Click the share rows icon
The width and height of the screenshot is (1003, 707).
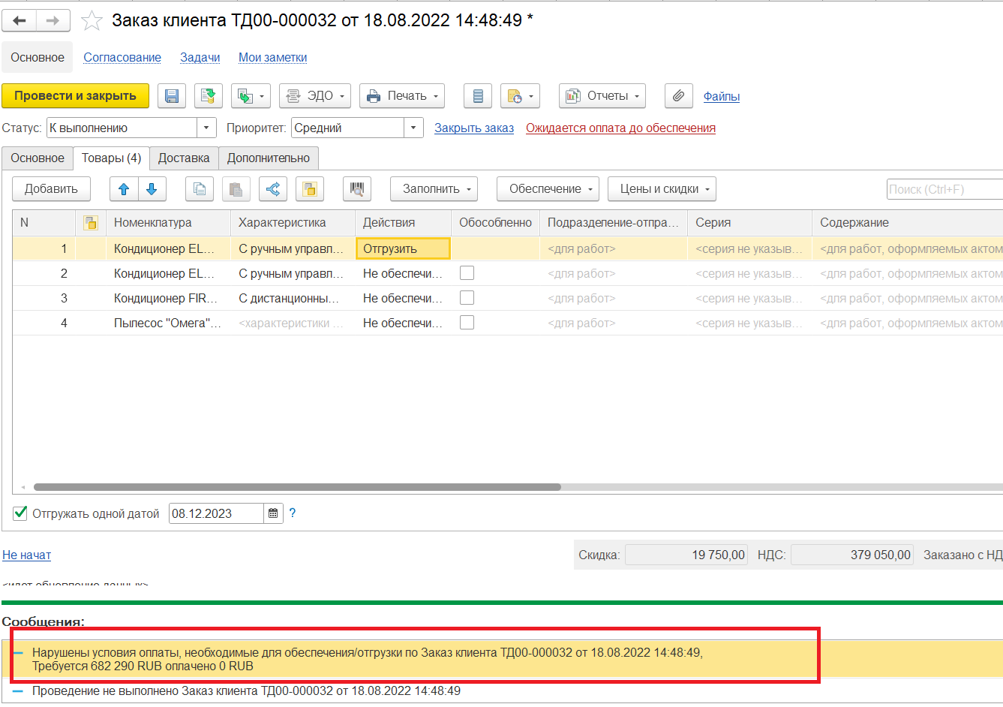tap(273, 189)
